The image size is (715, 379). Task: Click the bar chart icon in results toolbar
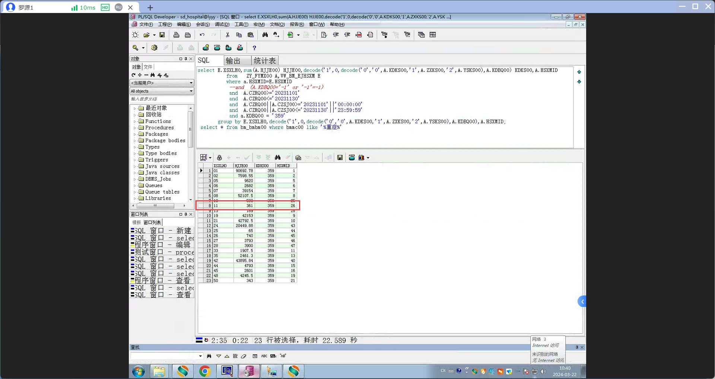[361, 158]
